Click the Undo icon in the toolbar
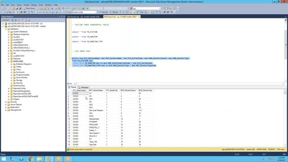Viewport: 288px width, 162px height. tap(63, 9)
